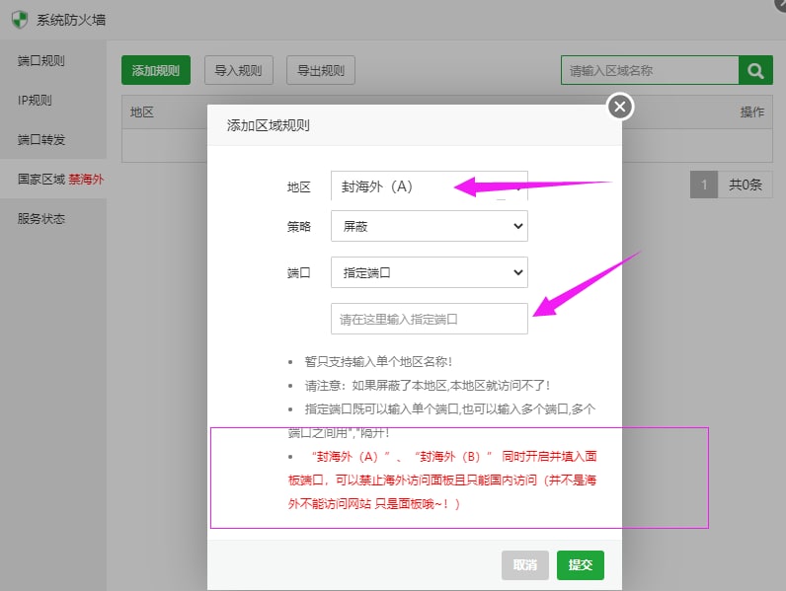Expand the 地区 dropdown showing 封海外（A）

[429, 186]
